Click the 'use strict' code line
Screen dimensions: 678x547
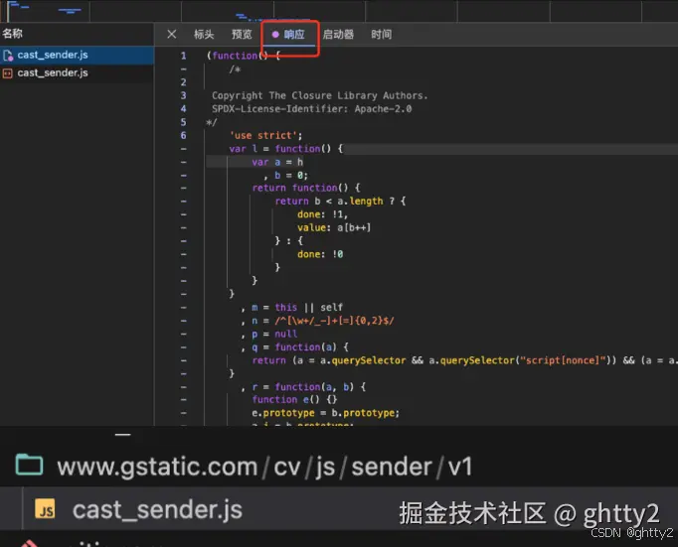(265, 136)
